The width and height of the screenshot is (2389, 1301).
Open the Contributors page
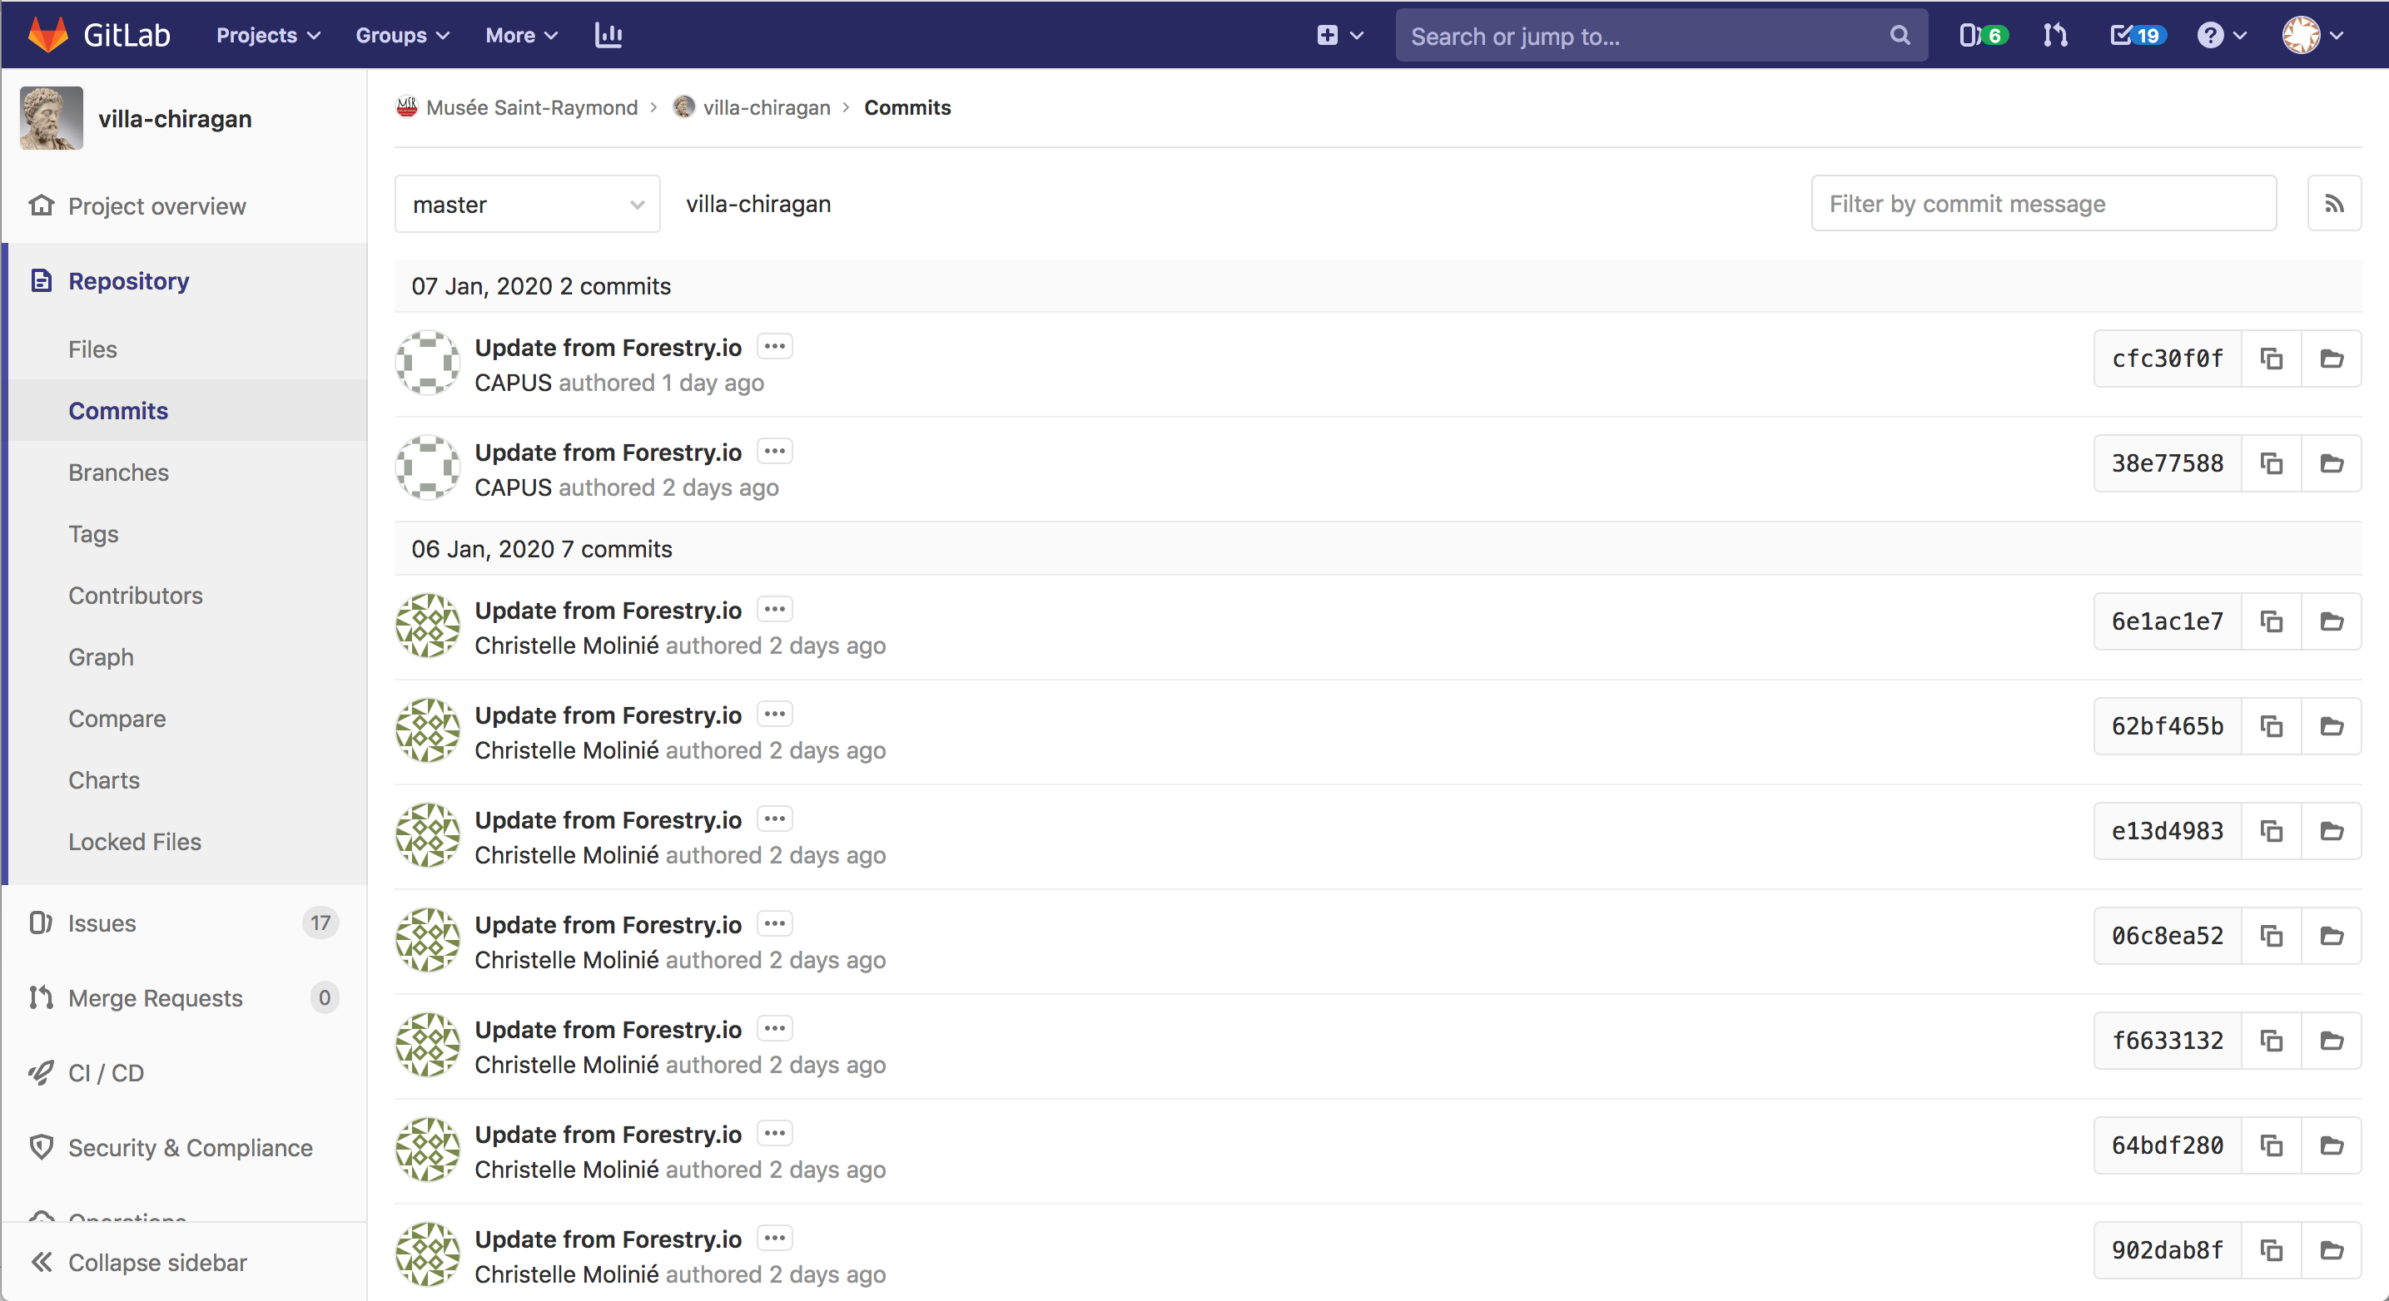136,596
